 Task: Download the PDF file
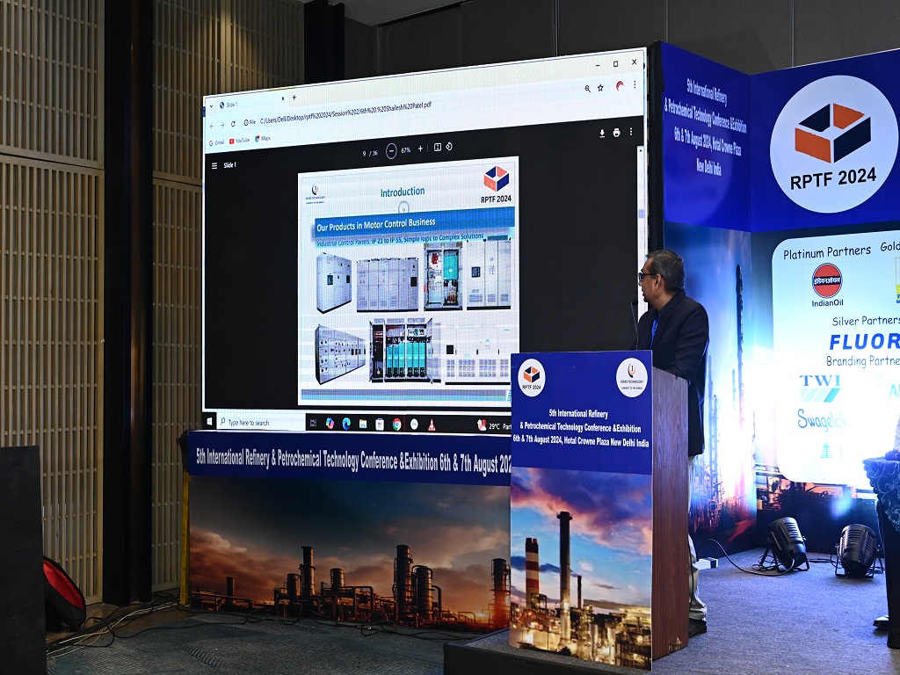602,134
